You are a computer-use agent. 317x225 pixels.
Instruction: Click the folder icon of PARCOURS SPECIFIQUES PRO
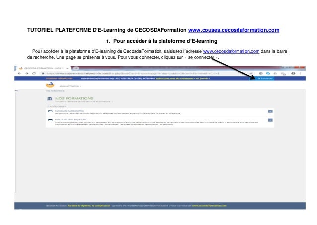coord(50,120)
